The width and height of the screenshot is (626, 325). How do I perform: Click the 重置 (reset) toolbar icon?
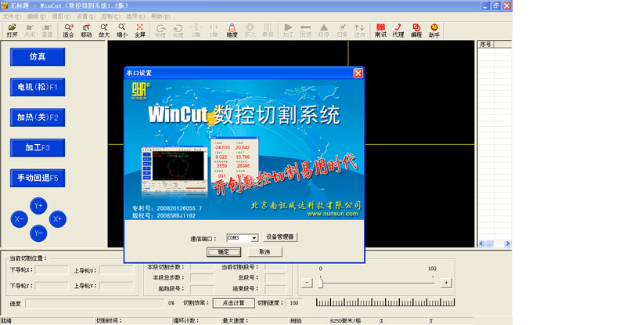pos(47,31)
